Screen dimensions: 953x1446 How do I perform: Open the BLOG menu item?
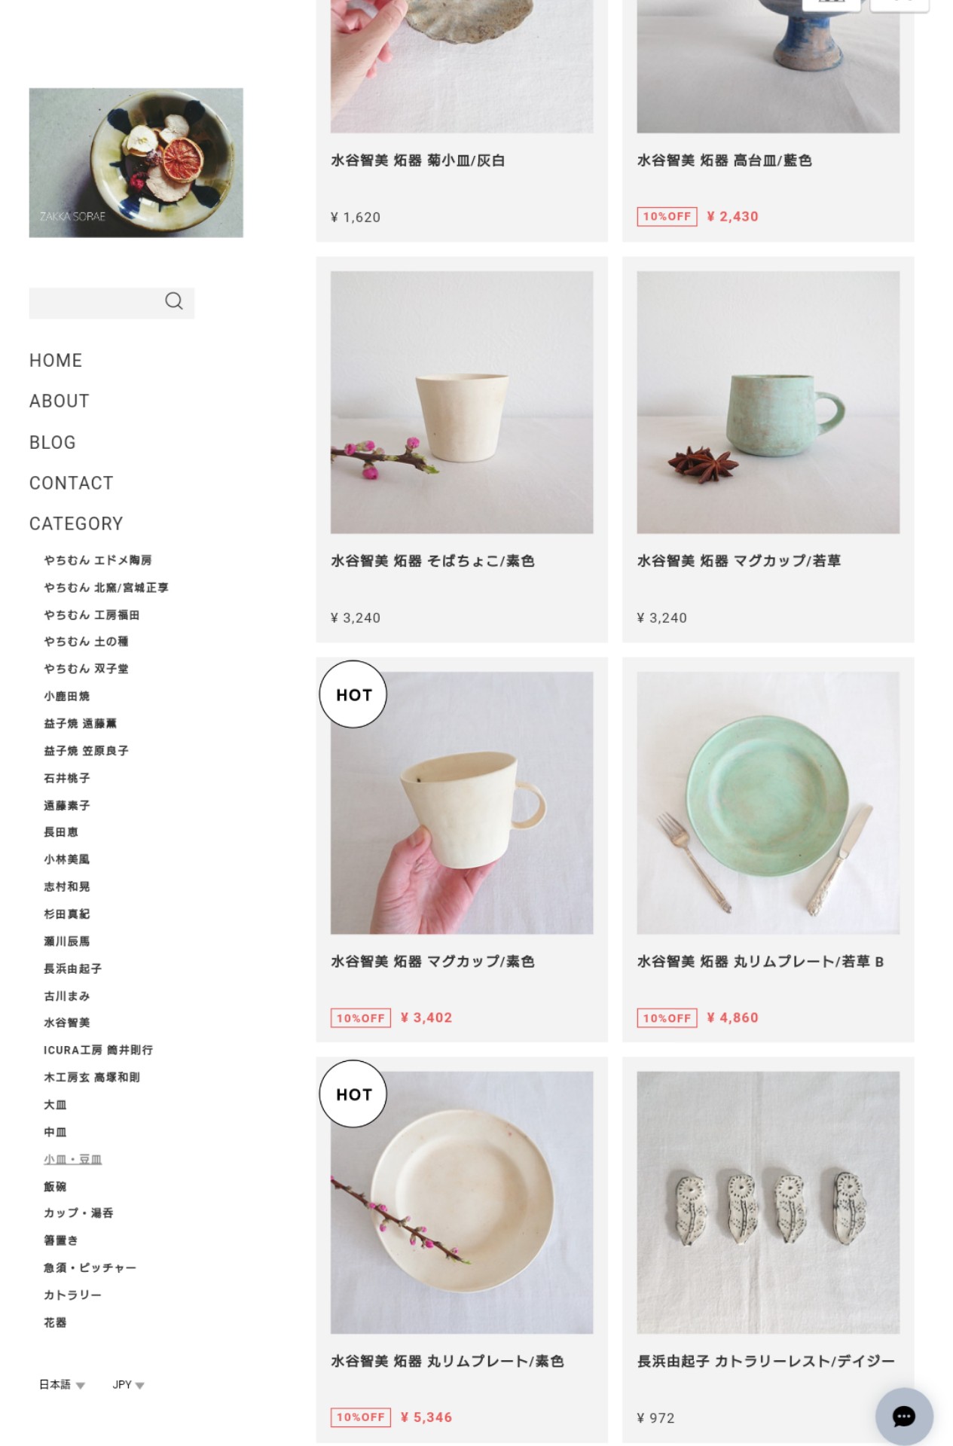pyautogui.click(x=53, y=442)
